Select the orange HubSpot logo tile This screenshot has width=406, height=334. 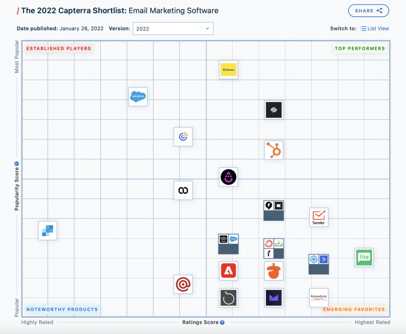[x=274, y=150]
